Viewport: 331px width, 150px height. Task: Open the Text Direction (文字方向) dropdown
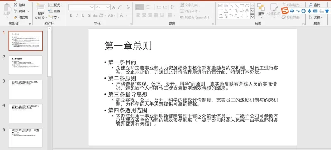point(189,5)
